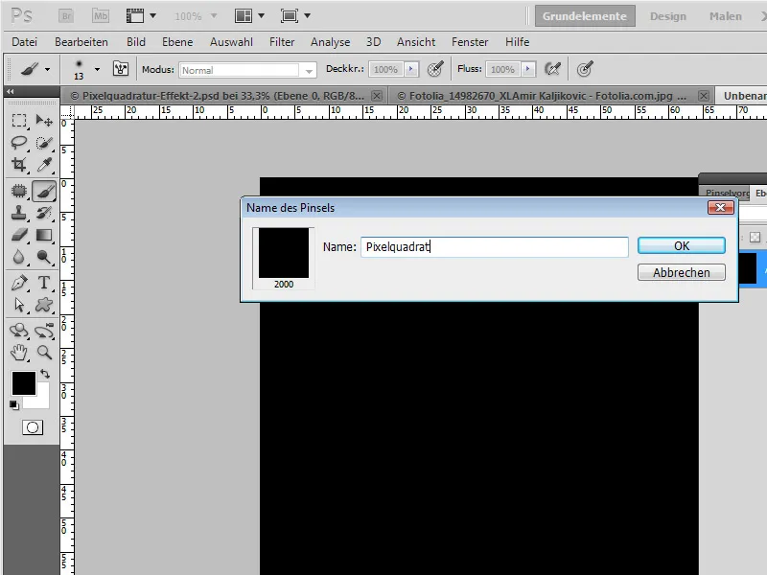The image size is (767, 575).
Task: Toggle tablet pressure for opacity control
Action: pyautogui.click(x=433, y=69)
